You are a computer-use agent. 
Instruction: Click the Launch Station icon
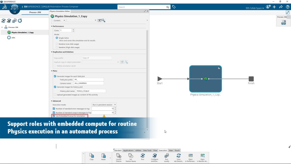(119, 155)
